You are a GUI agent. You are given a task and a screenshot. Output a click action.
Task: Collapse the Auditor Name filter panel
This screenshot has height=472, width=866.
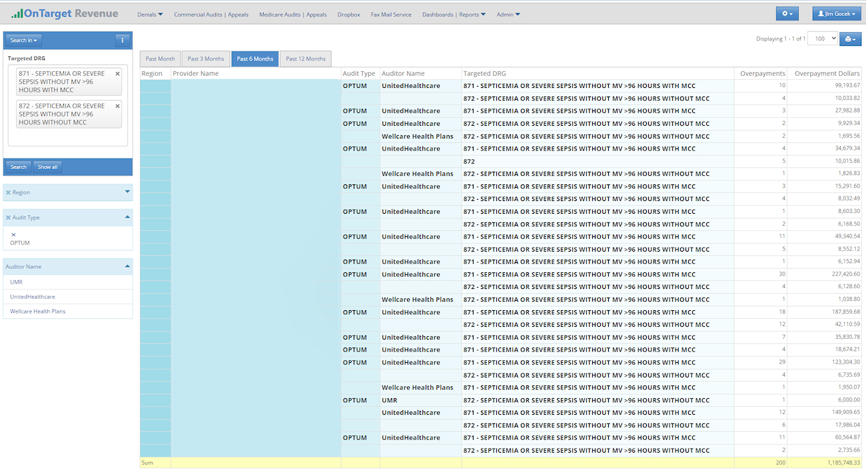point(127,266)
